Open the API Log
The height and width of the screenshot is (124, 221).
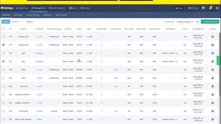click(x=193, y=8)
